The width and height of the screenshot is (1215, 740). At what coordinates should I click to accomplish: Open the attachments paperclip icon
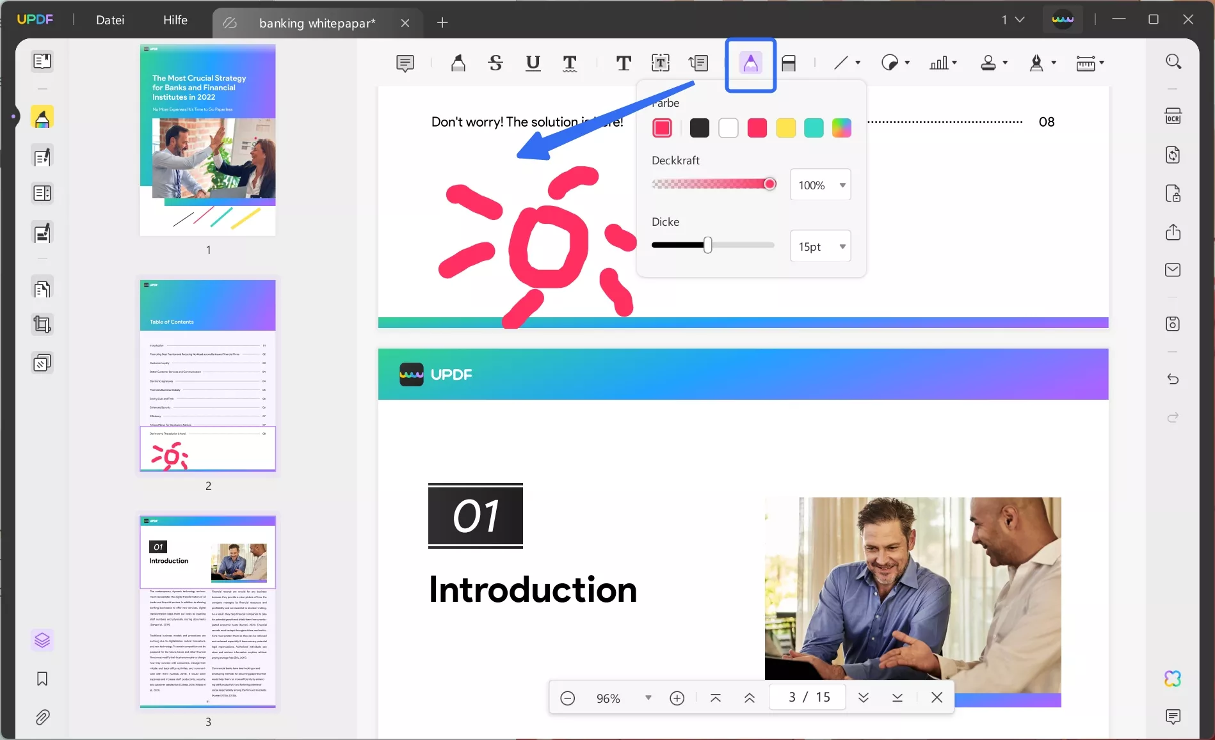pyautogui.click(x=42, y=717)
